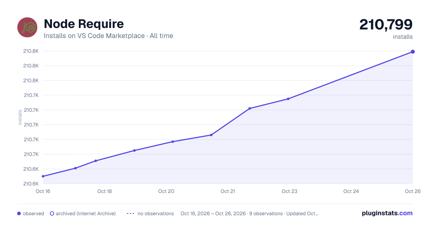Viewport: 430px width, 226px height.
Task: Click the Node Require title
Action: [84, 24]
